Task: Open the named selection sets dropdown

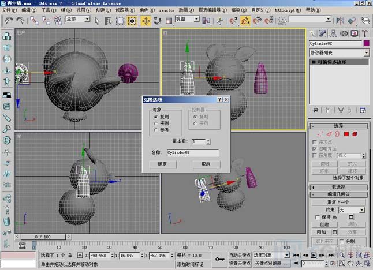Action: tap(310, 19)
